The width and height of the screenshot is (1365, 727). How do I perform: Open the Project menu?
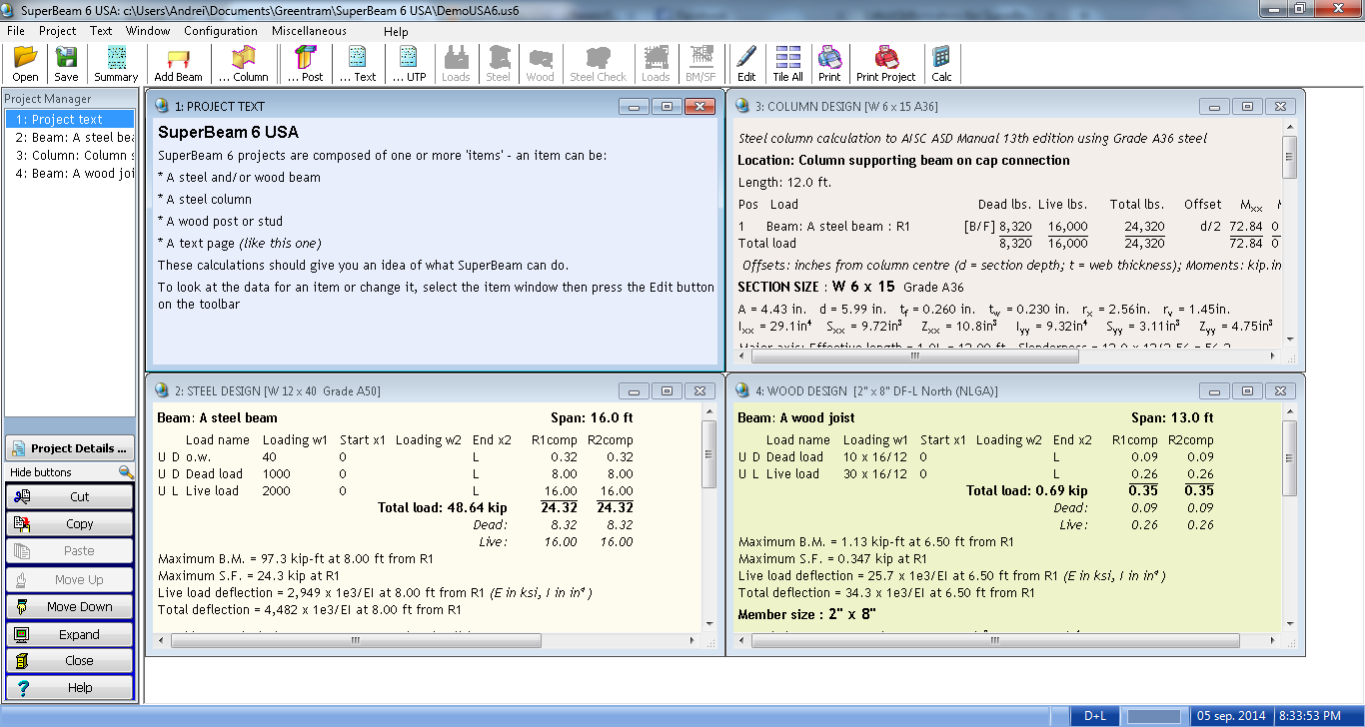58,31
